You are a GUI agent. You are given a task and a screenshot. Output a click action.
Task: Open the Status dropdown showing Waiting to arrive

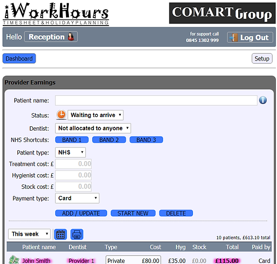[96, 115]
